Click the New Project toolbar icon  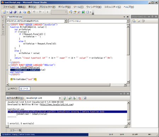[5, 12]
